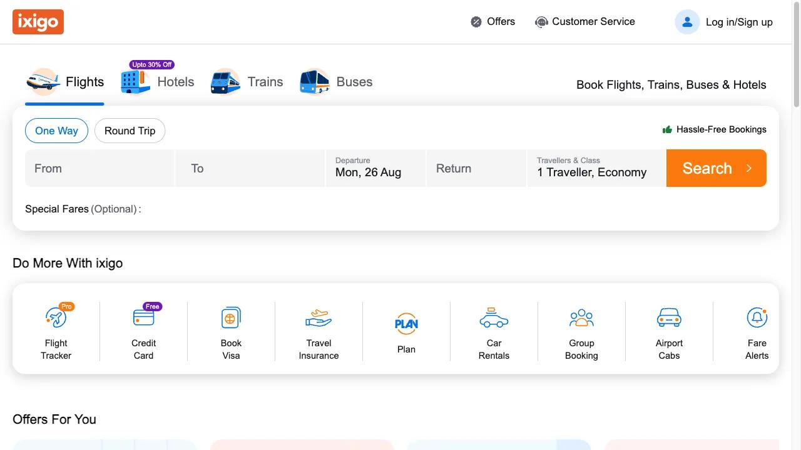Open Flight Tracker
801x450 pixels.
coord(56,331)
